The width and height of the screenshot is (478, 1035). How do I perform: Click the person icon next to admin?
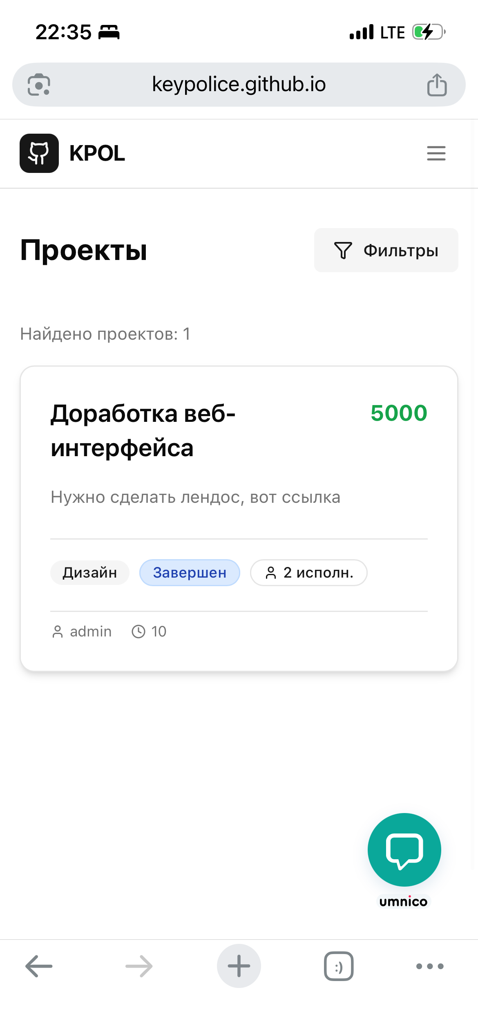click(x=58, y=631)
